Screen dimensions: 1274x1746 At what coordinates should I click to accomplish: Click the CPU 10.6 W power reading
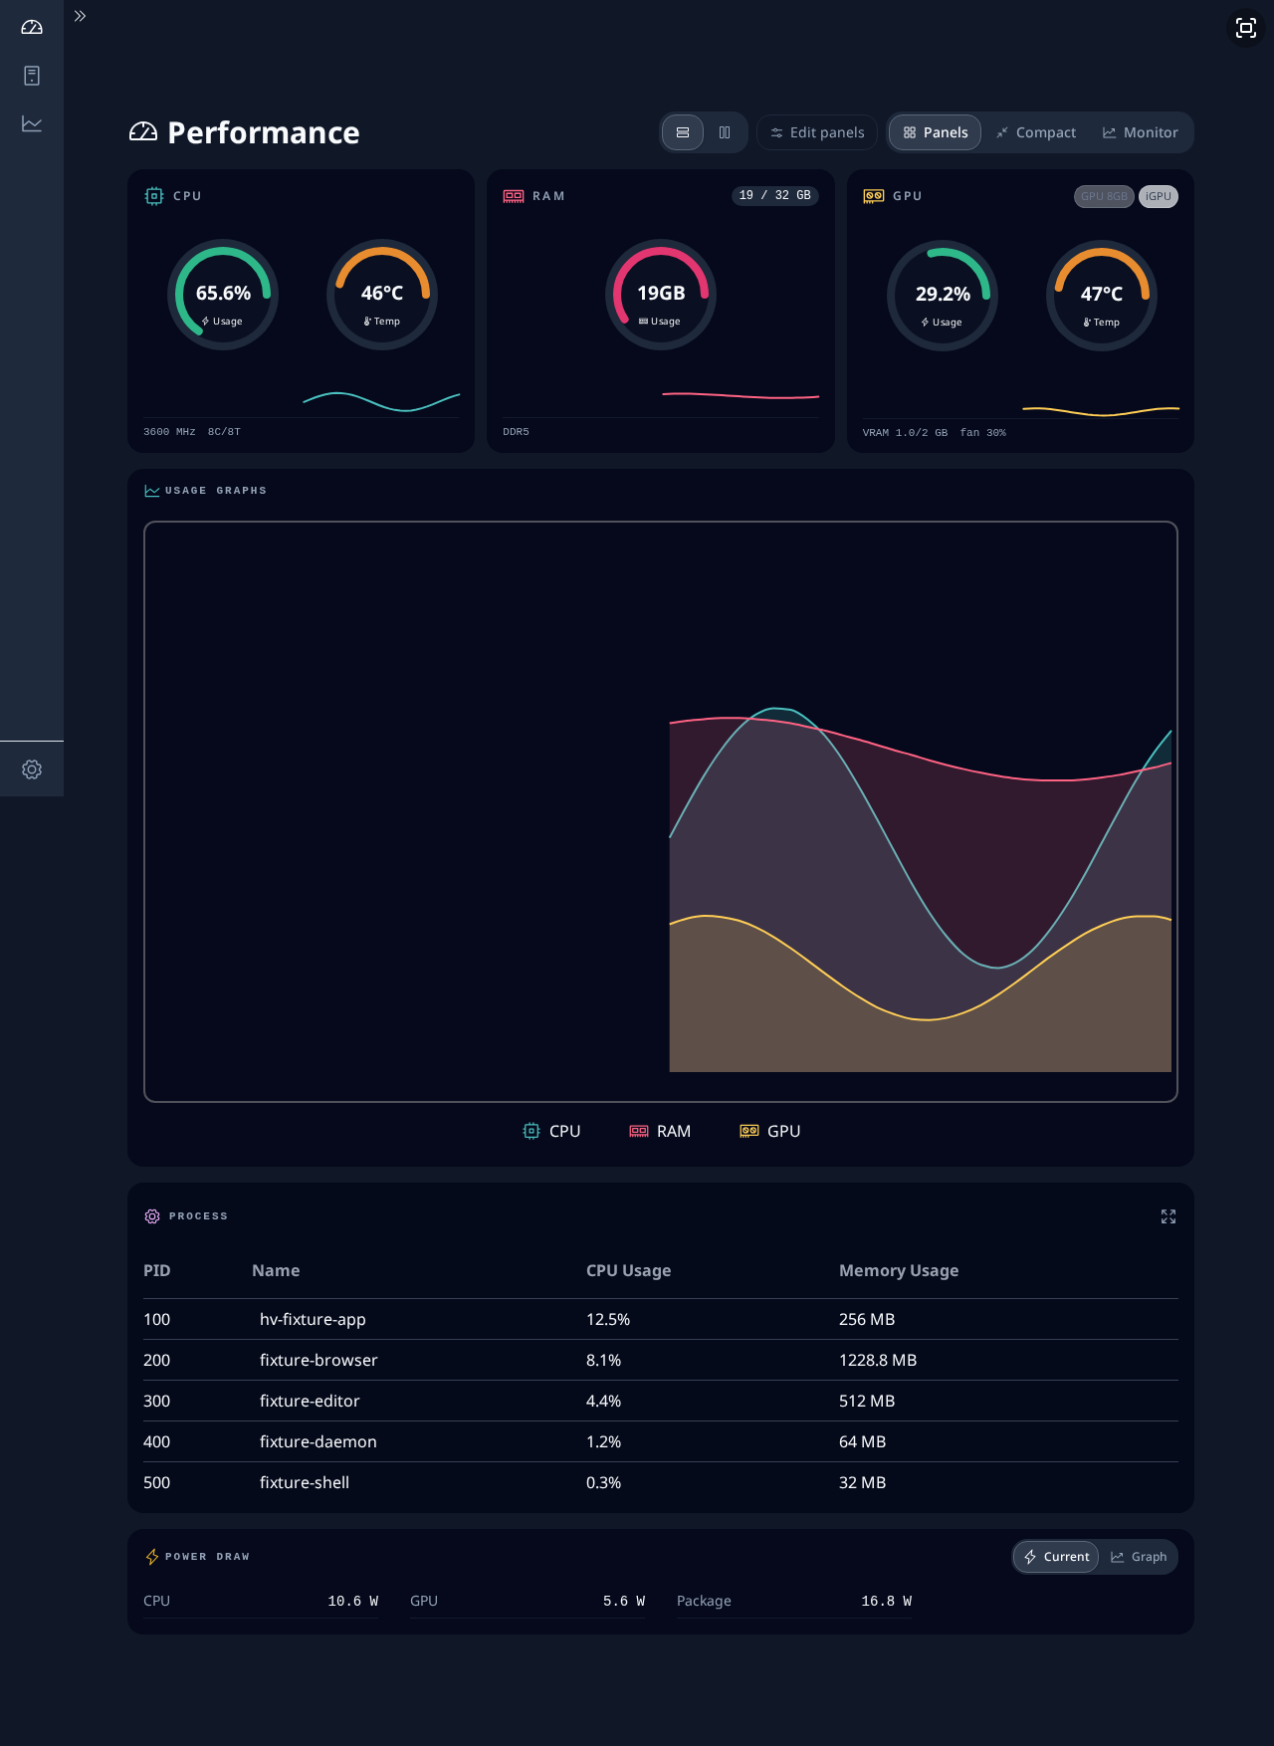pyautogui.click(x=261, y=1601)
